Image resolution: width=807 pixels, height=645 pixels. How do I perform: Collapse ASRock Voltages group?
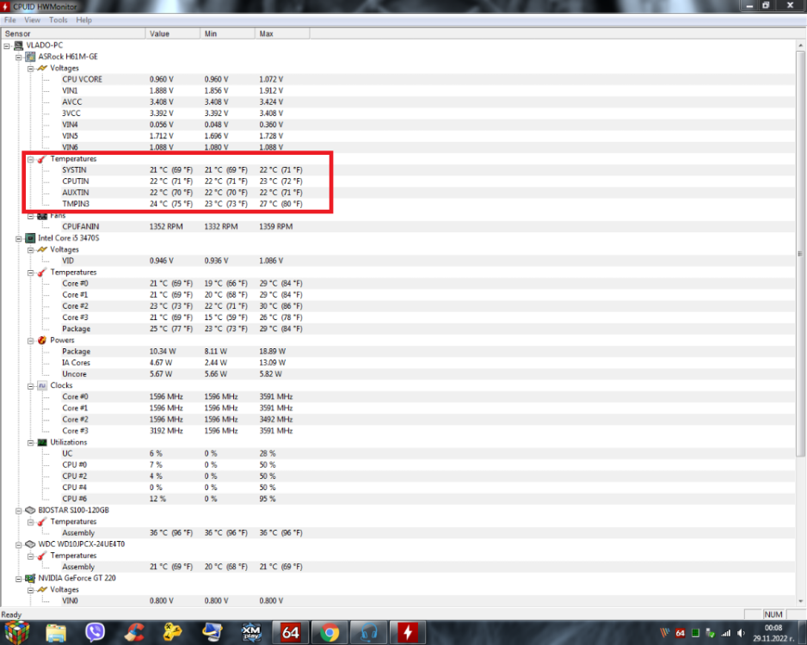30,69
